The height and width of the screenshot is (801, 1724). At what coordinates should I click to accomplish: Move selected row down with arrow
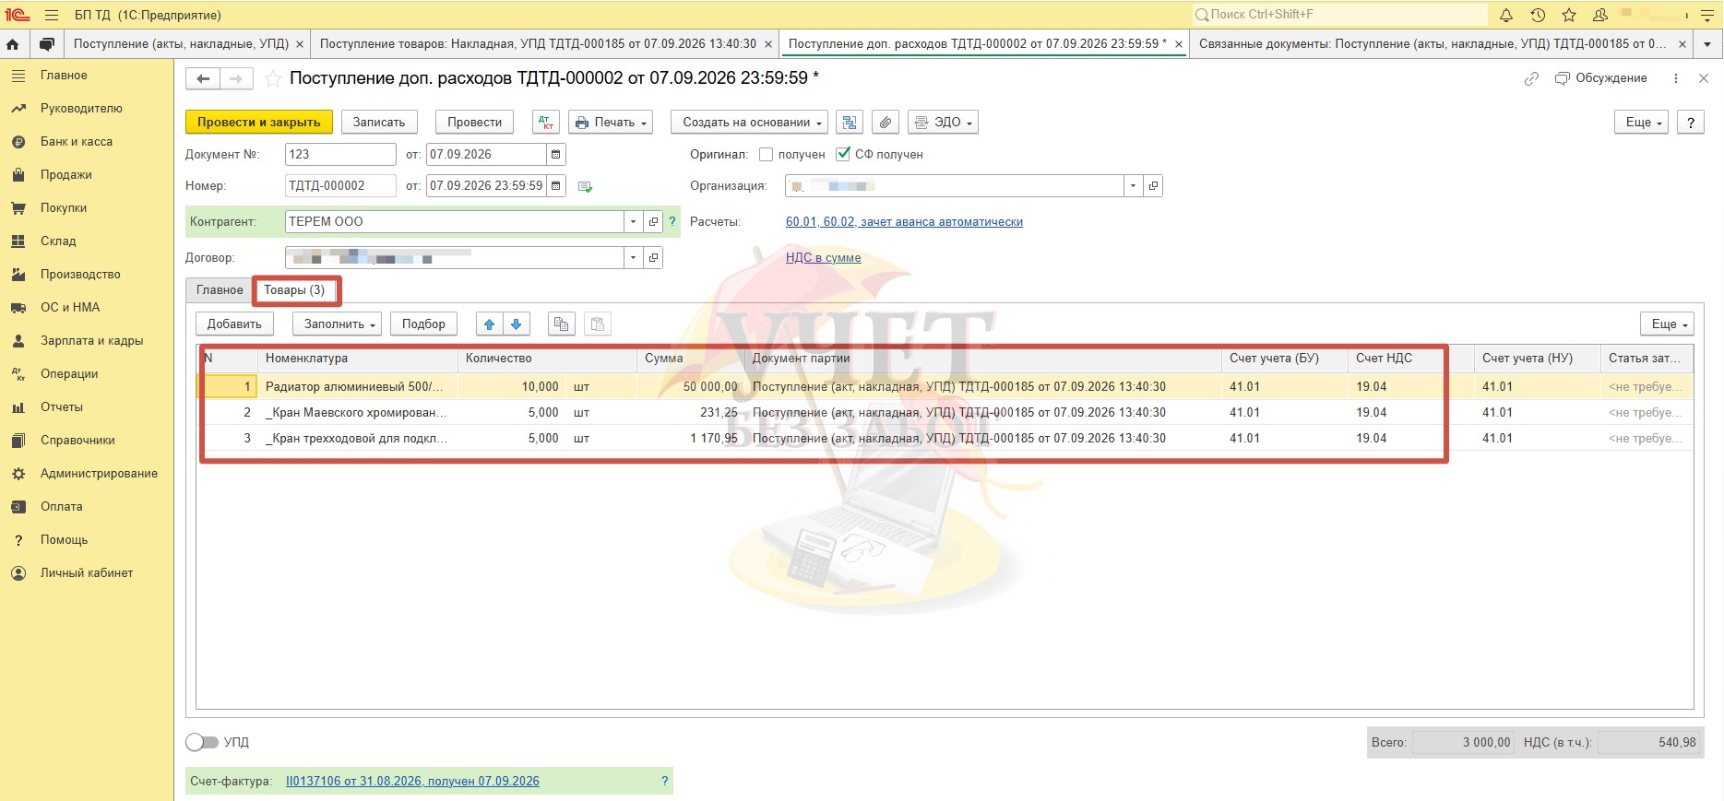517,324
